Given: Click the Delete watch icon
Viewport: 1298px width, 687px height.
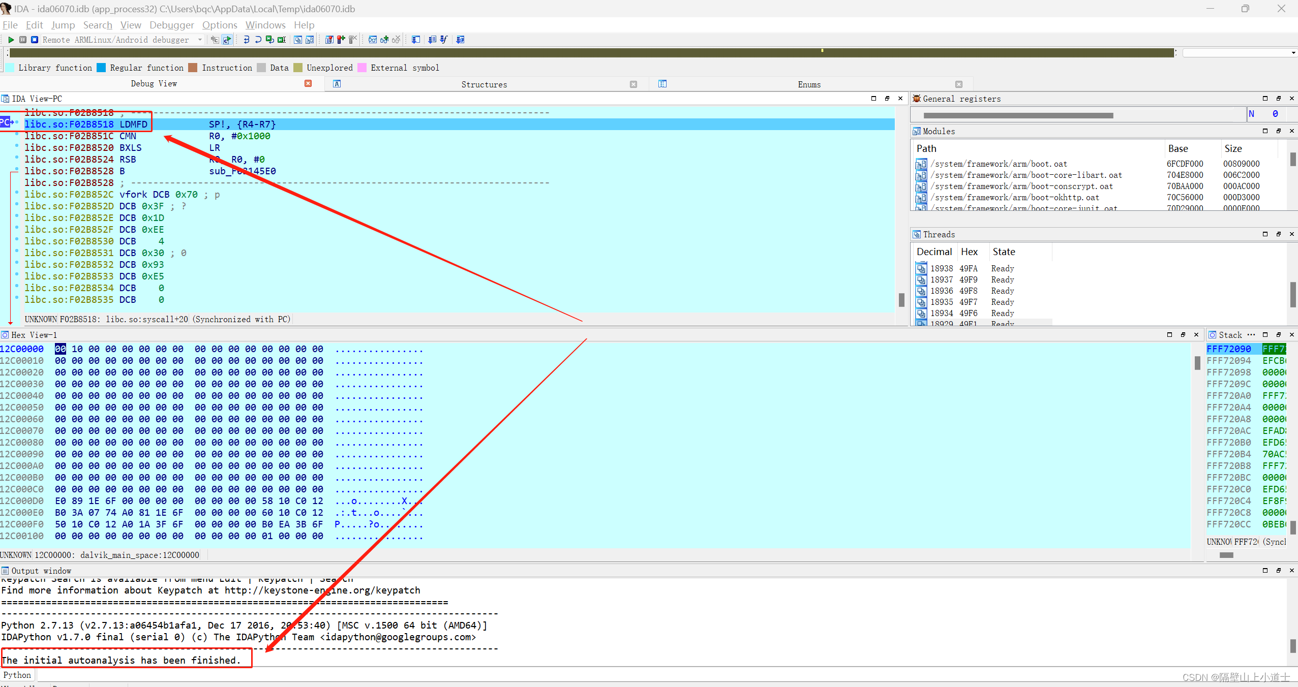Looking at the screenshot, I should click(x=396, y=40).
